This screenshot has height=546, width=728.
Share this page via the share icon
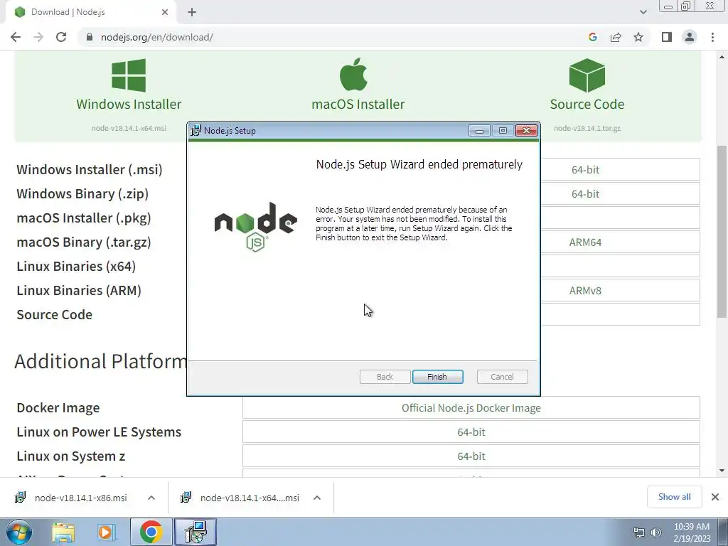click(x=616, y=37)
